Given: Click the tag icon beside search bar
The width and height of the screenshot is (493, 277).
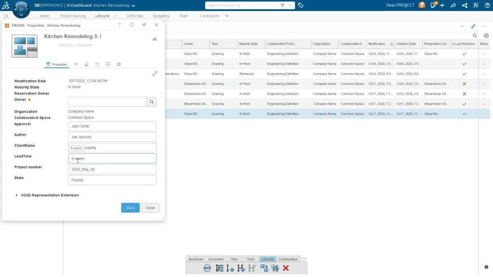Looking at the screenshot, I should 300,5.
